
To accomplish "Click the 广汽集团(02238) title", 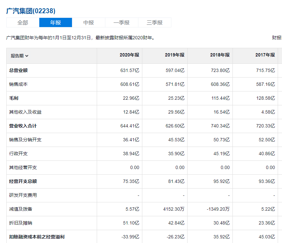I will 31,11.
